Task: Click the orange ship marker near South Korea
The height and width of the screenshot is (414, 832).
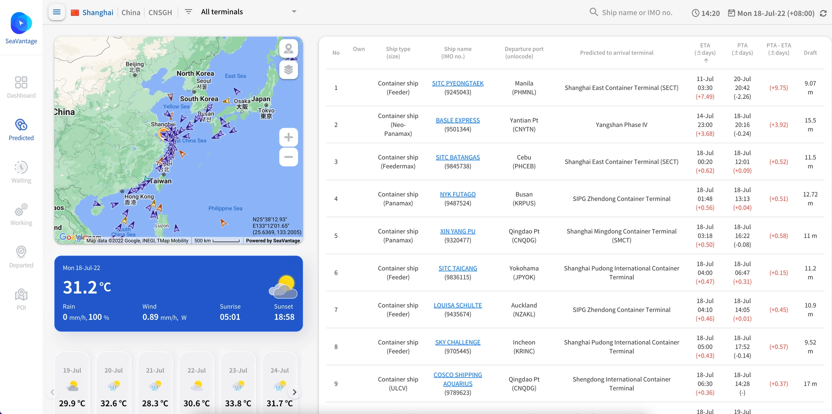Action: (x=227, y=101)
